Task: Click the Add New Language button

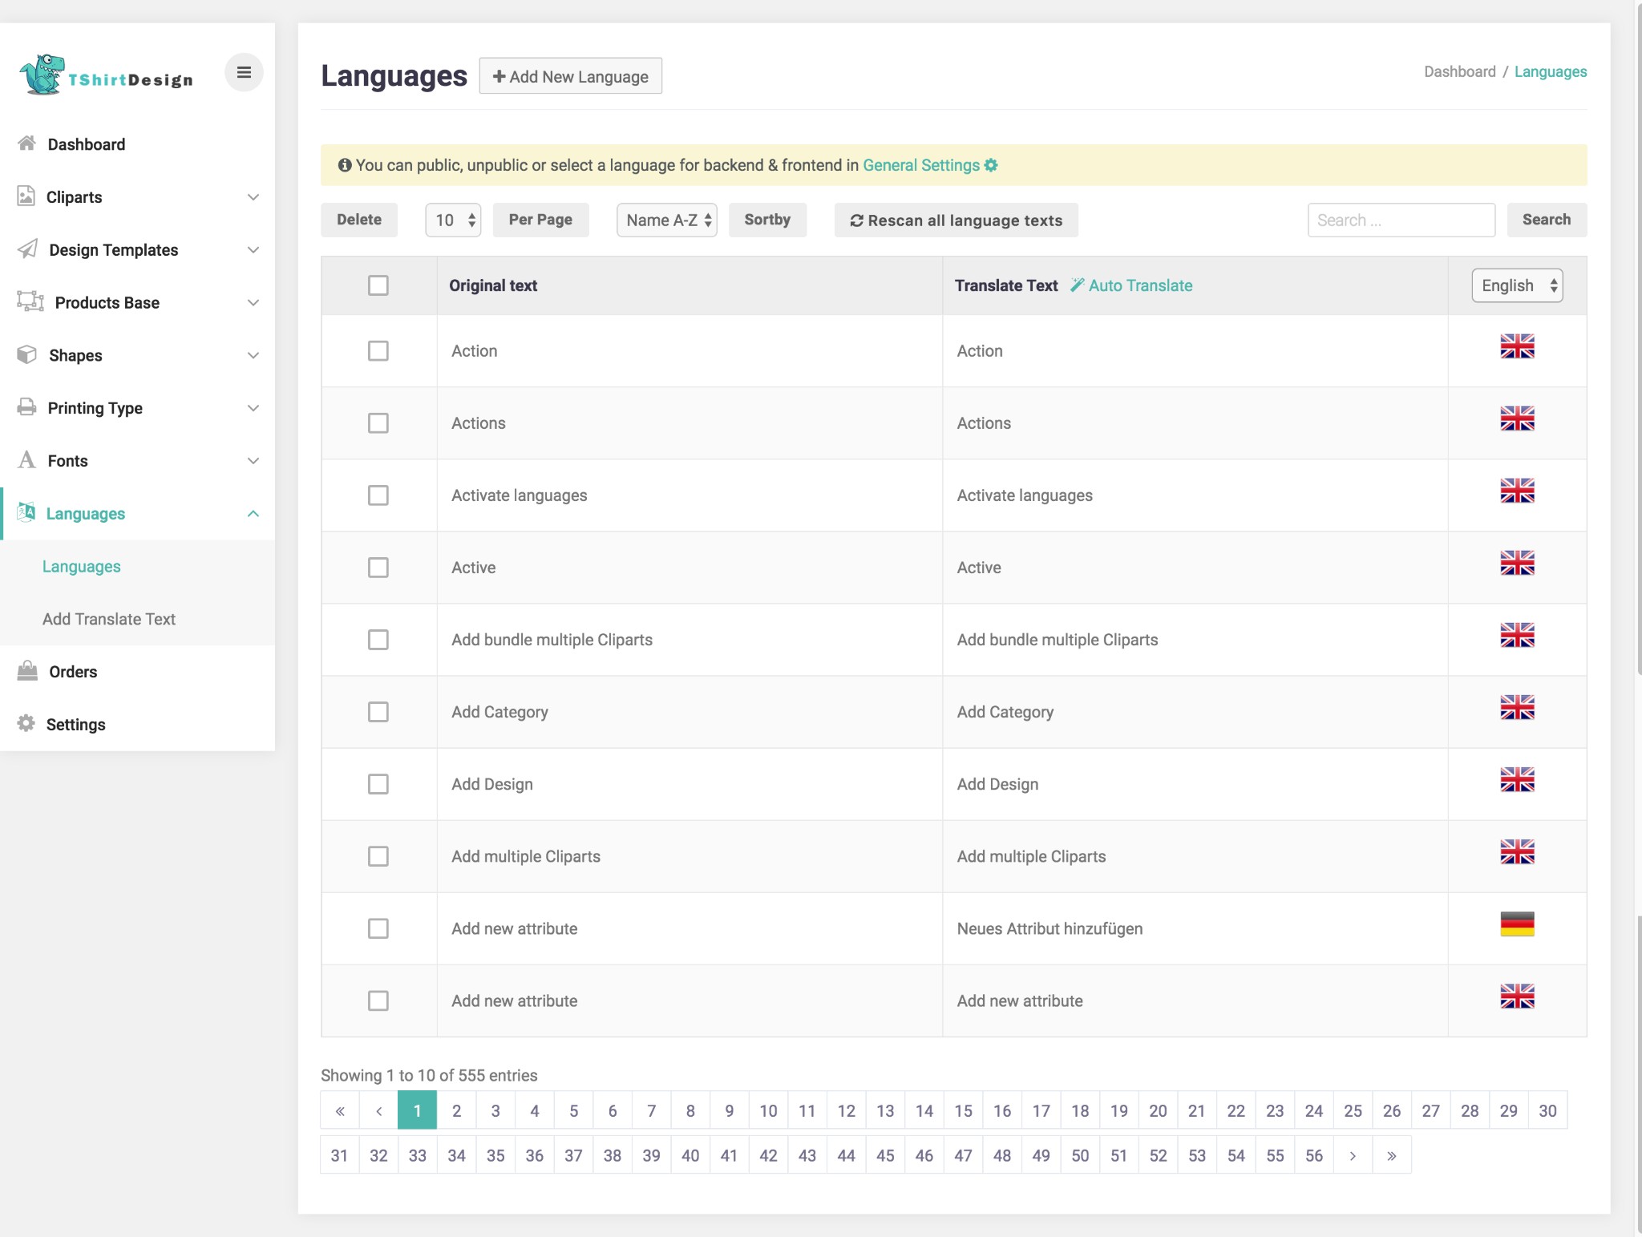Action: point(570,76)
